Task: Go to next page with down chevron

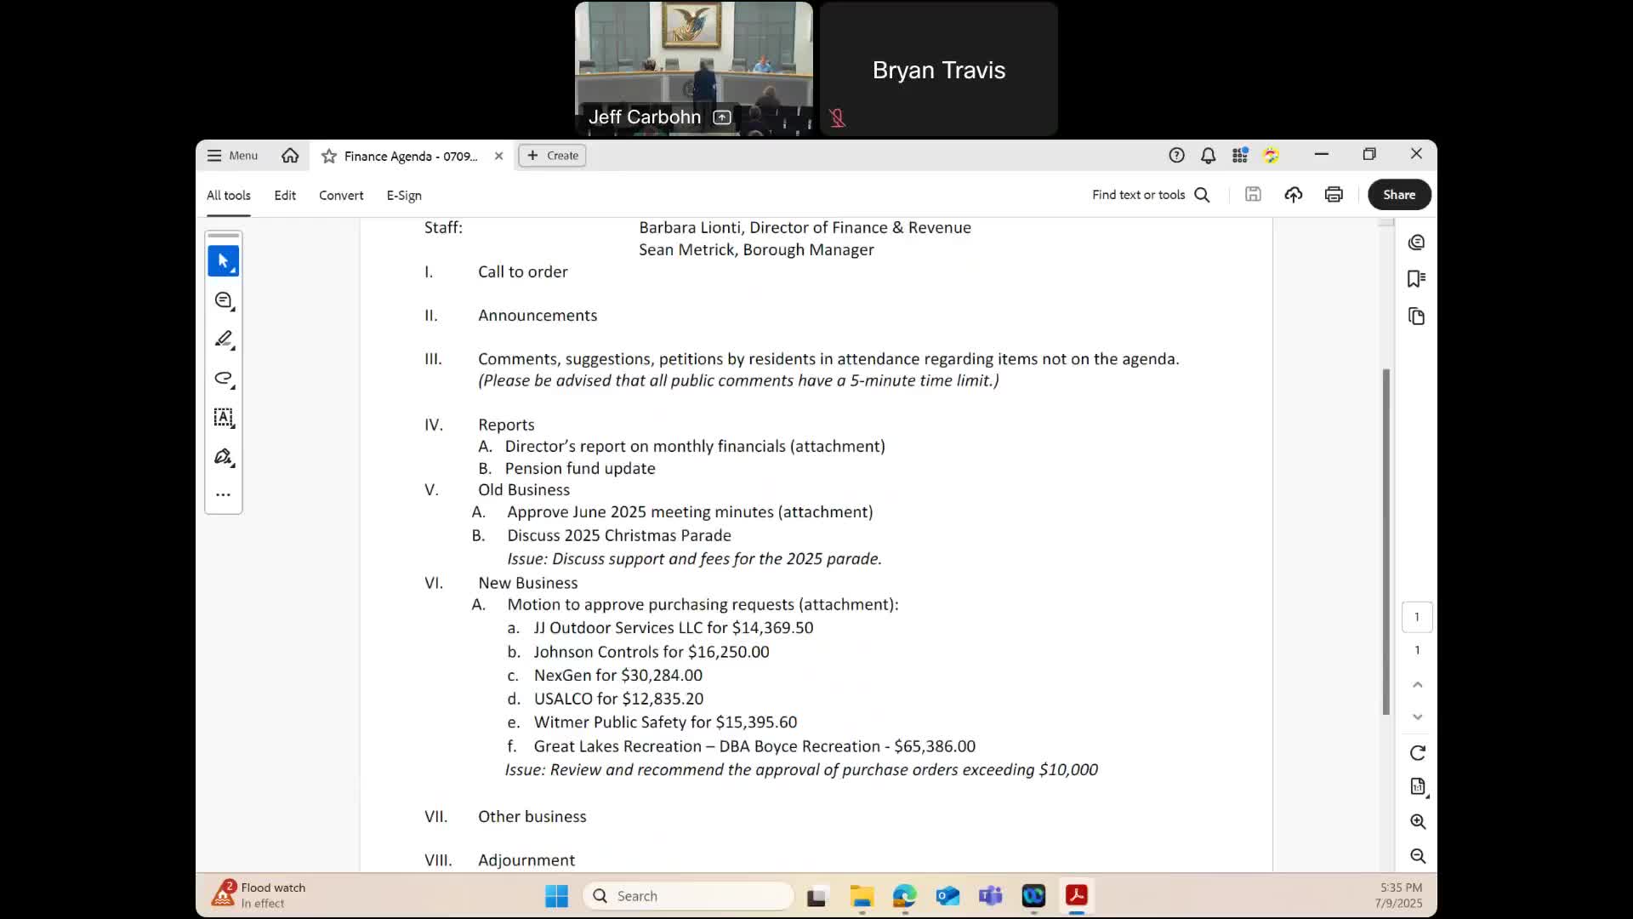Action: pos(1417,716)
